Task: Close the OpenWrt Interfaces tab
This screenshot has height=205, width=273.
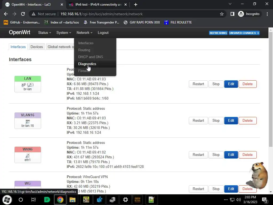Action: tap(62, 5)
